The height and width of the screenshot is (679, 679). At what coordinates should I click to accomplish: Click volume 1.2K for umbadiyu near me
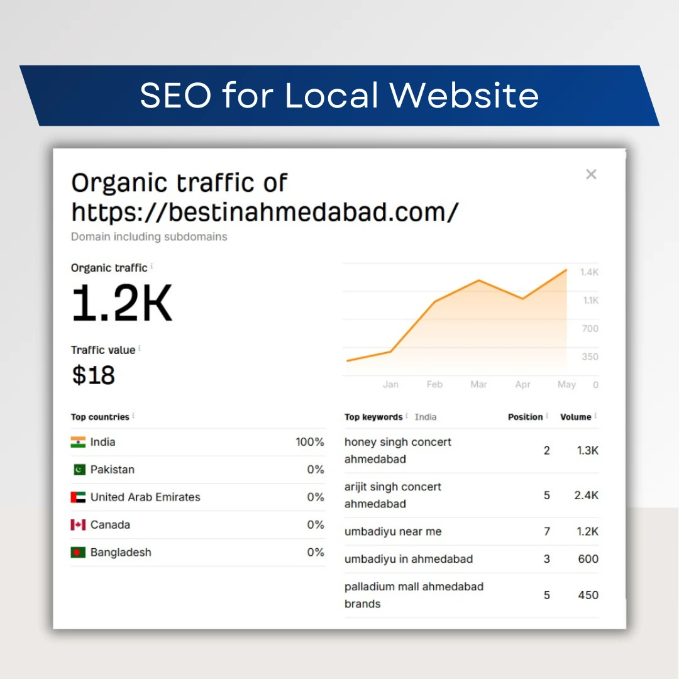point(587,531)
